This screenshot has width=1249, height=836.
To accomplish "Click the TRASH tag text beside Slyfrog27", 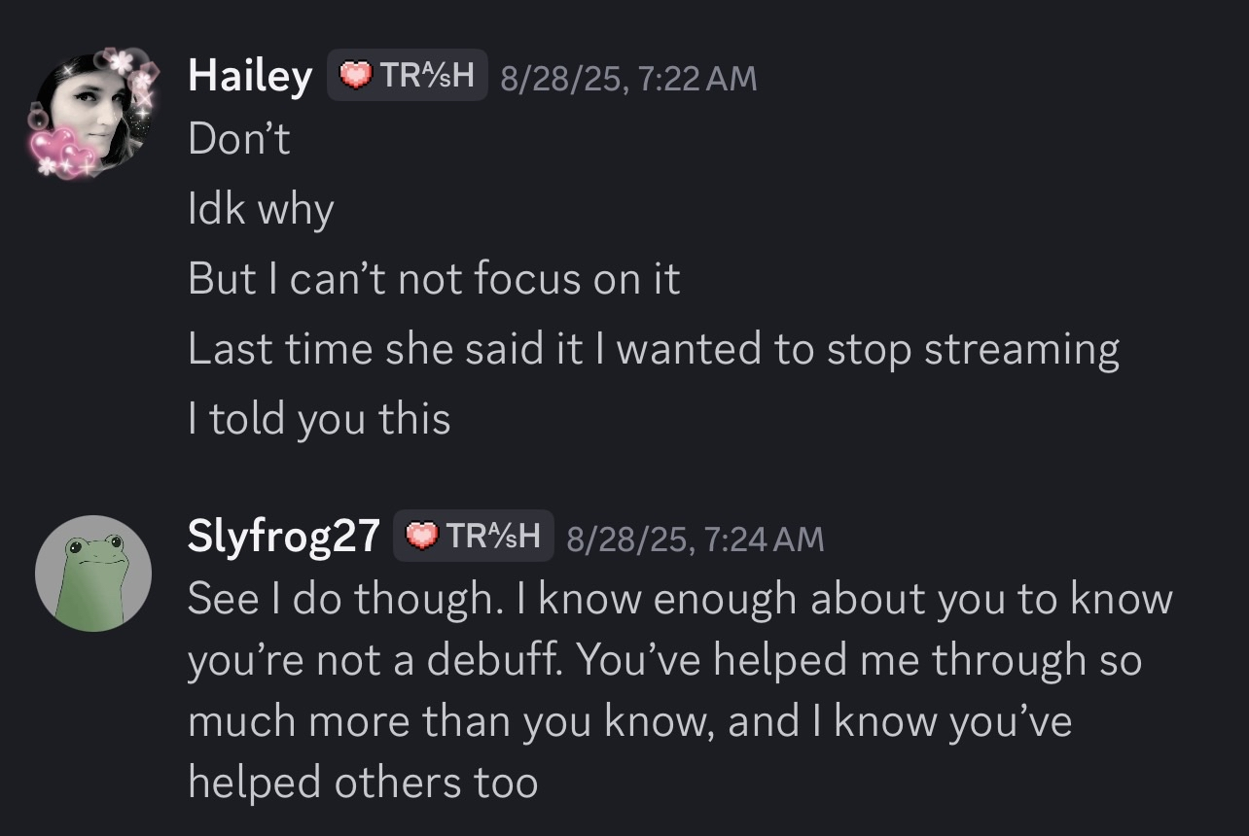I will pos(496,536).
